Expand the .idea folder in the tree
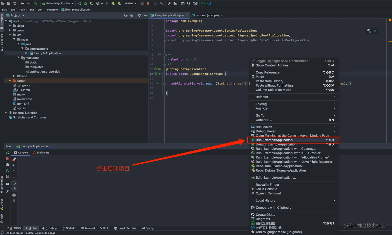Viewport: 392px width, 235px height. click(x=10, y=26)
